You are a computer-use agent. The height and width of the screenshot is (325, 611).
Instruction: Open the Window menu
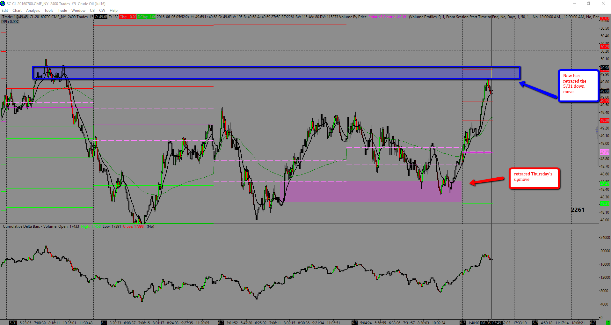click(78, 11)
